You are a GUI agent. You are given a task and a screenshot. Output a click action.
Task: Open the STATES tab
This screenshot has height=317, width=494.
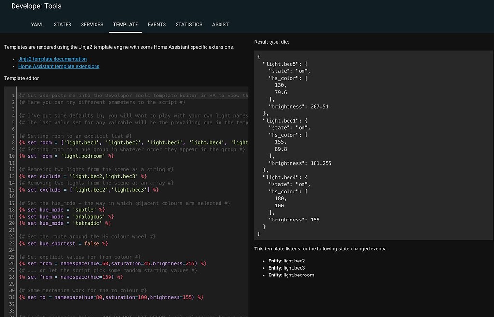[62, 24]
